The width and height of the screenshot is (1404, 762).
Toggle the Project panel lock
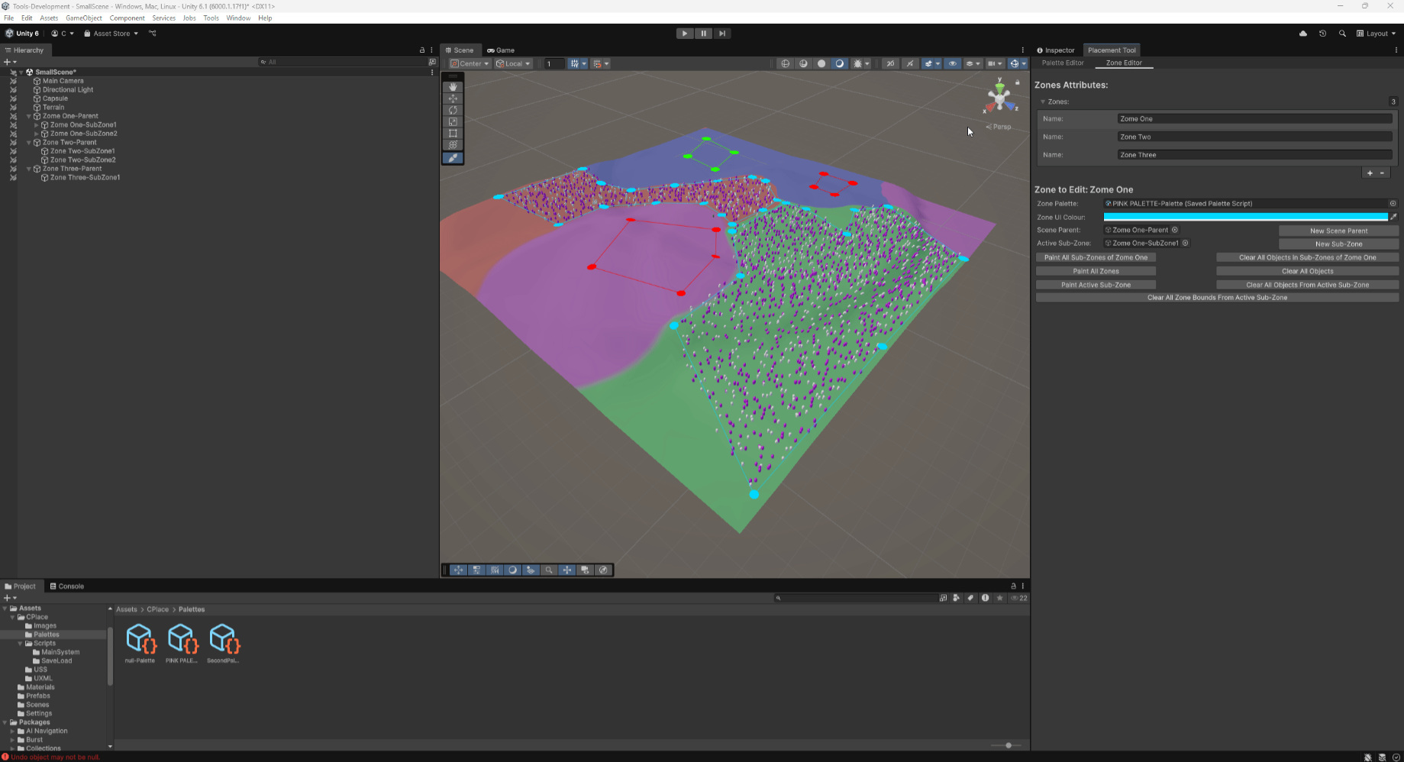[1014, 586]
